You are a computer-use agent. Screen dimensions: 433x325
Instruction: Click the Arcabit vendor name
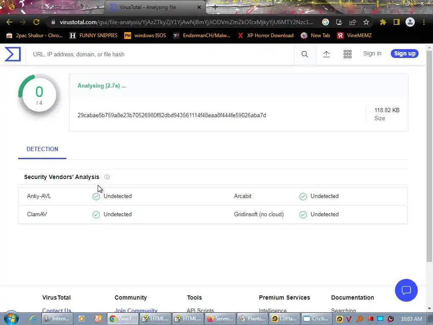[x=242, y=196]
